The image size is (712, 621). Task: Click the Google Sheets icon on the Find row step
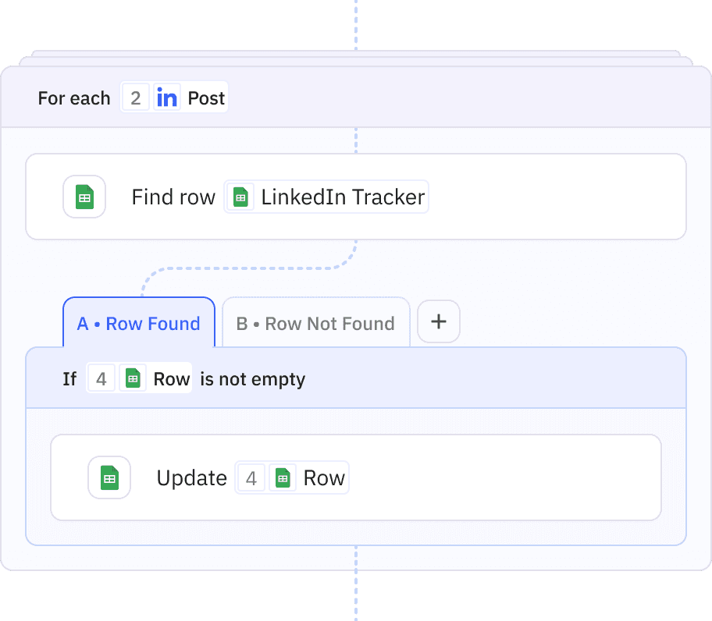pos(84,197)
